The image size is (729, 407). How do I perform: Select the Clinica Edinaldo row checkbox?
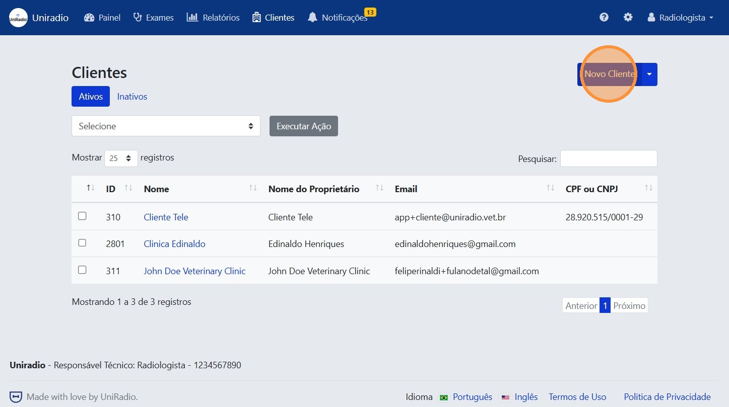pyautogui.click(x=82, y=242)
